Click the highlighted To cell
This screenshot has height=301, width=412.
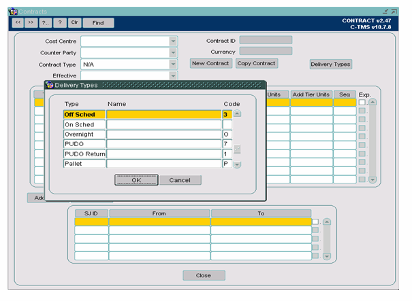click(262, 222)
